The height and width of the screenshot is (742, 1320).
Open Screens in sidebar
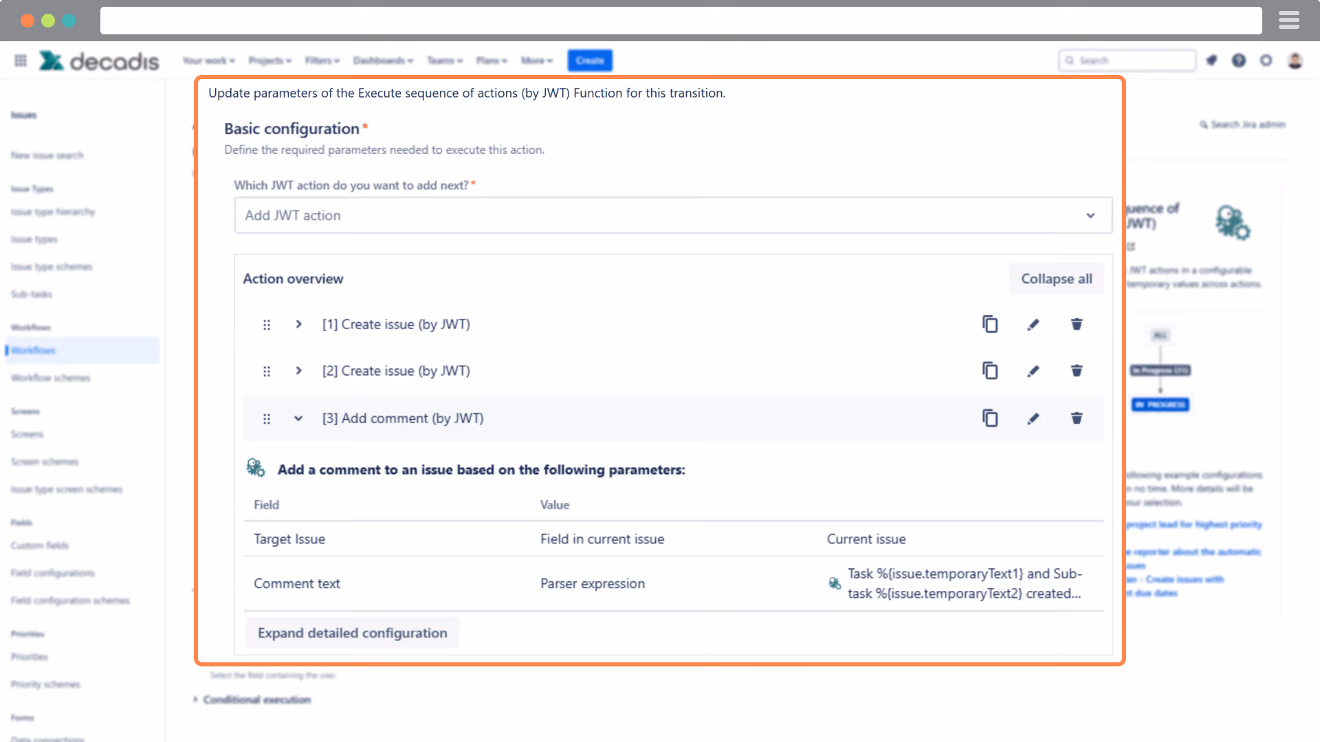point(27,434)
